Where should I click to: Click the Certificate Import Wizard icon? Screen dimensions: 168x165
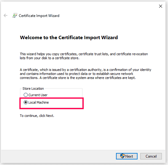click(x=15, y=15)
